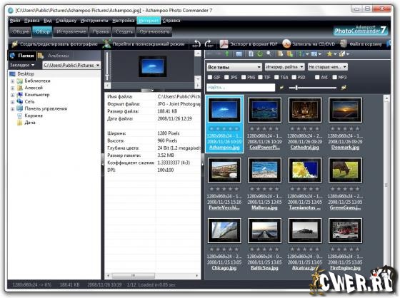Screen dimensions: 400x298
Task: Click the thumbnail size slider handle
Action: pyautogui.click(x=296, y=88)
